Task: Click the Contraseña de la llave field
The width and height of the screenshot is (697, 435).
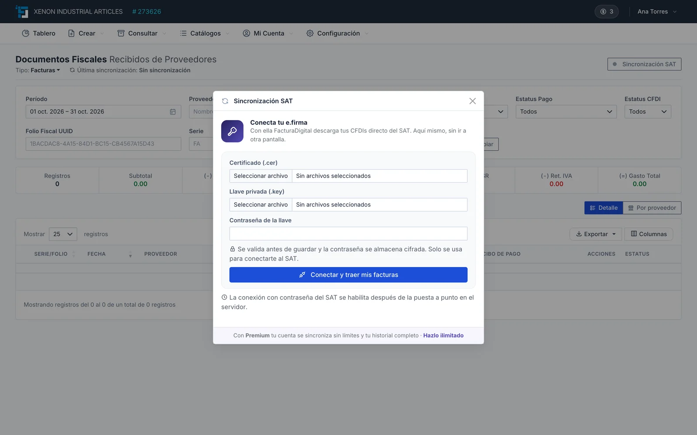Action: click(348, 234)
